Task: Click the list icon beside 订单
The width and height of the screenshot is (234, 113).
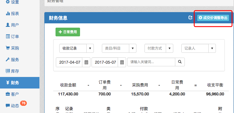Action: point(8,37)
